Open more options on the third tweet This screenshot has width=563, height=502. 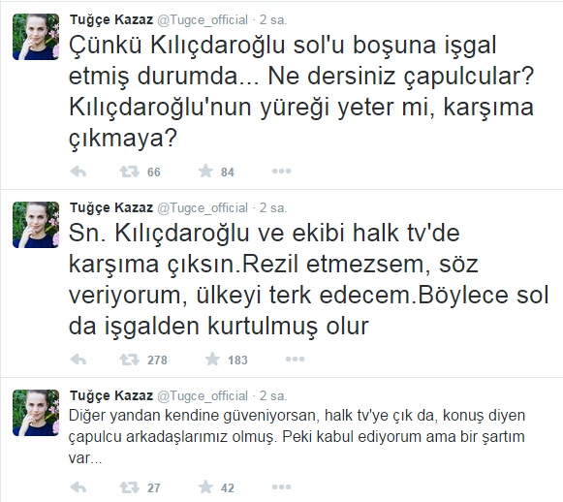click(281, 486)
